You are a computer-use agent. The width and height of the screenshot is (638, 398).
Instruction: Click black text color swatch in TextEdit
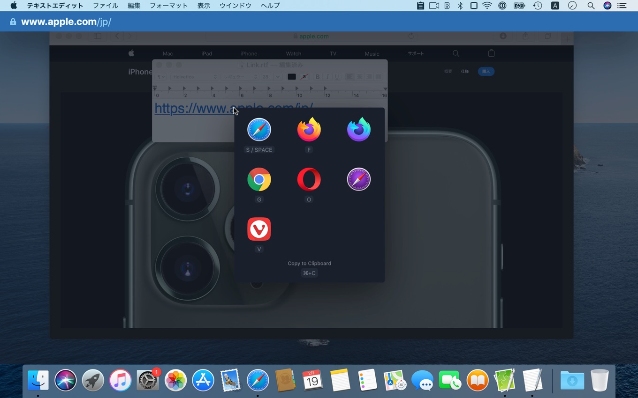292,77
